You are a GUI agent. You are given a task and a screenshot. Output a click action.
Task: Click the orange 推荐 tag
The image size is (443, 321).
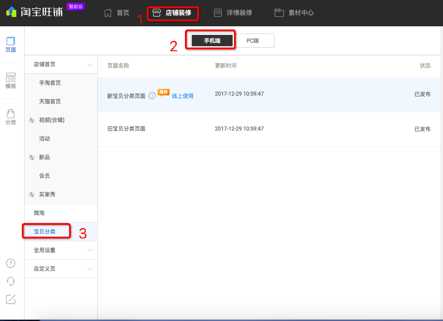coord(164,92)
